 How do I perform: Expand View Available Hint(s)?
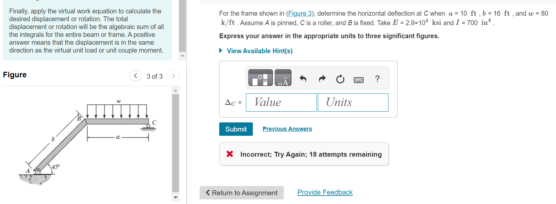(x=260, y=51)
